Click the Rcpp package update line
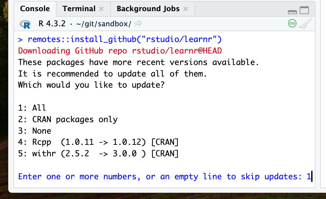The width and height of the screenshot is (326, 199). point(98,142)
